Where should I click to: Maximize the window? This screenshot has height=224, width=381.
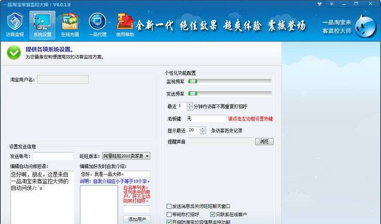356,4
